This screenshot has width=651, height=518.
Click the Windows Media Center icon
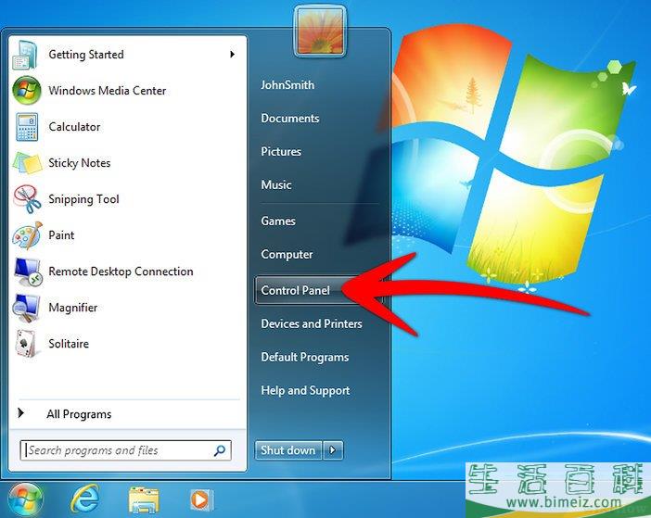tap(27, 91)
